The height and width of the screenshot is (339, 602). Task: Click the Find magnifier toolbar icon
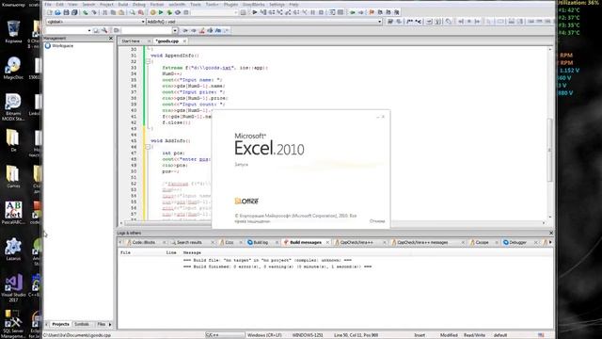point(132,12)
